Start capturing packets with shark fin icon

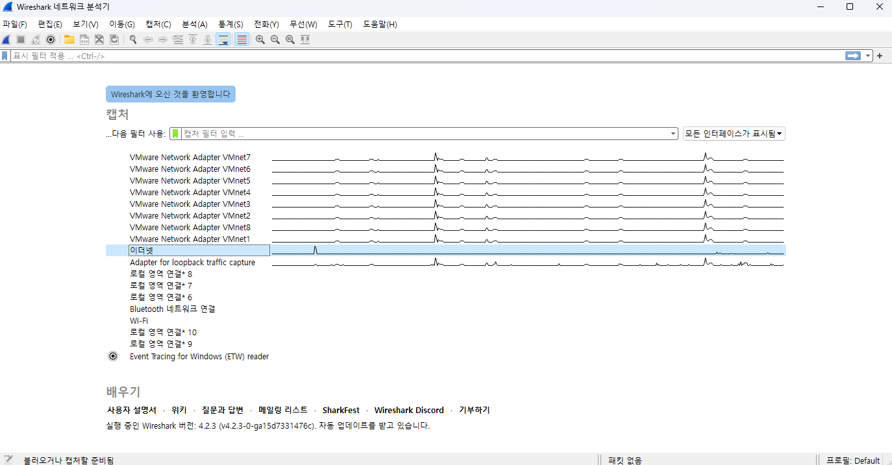(6, 40)
